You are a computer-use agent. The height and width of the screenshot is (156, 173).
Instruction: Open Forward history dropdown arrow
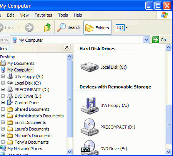tap(38, 27)
